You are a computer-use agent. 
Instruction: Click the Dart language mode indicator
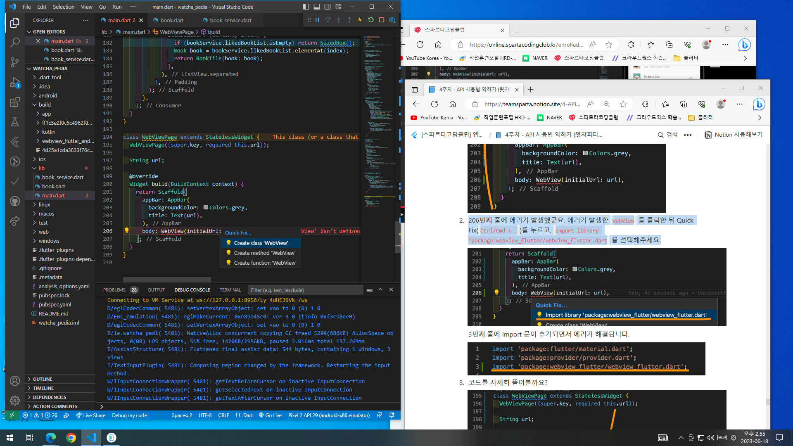click(248, 415)
